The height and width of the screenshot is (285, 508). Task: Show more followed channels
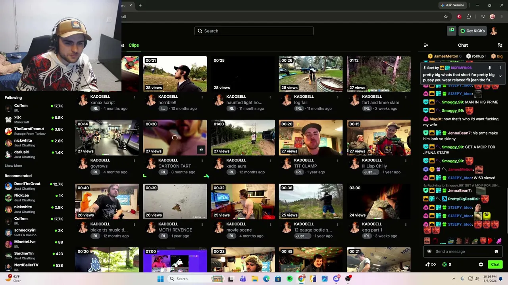(x=13, y=165)
